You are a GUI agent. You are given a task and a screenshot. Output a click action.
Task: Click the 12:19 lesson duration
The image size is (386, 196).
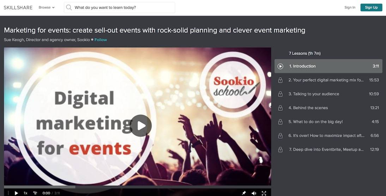coord(374,149)
